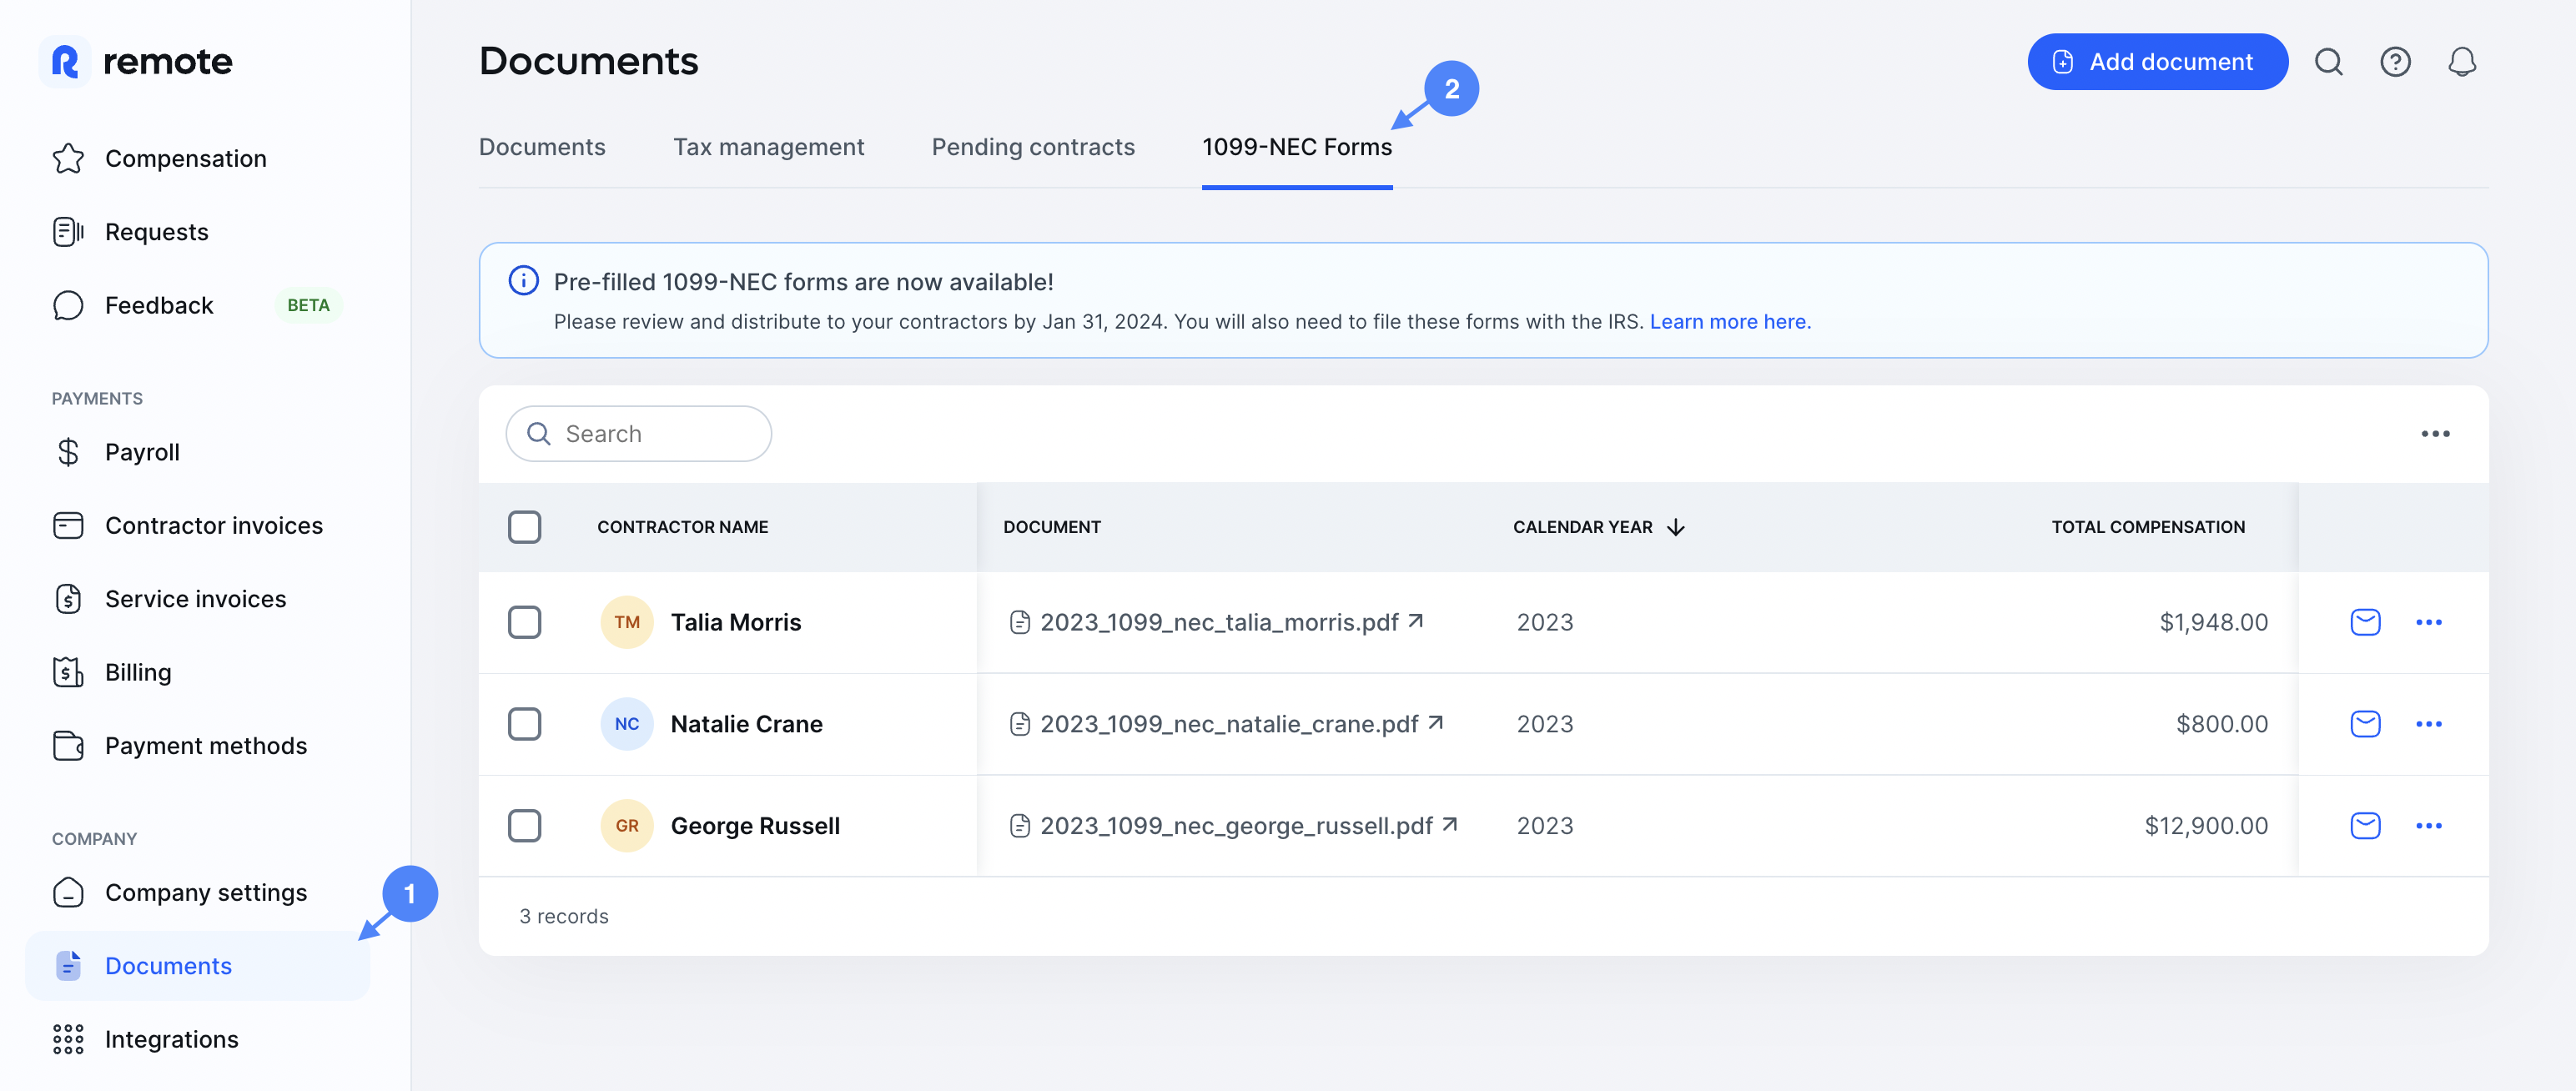Viewport: 2576px width, 1091px height.
Task: Click the $12,900.00 compensation value
Action: coord(2206,826)
